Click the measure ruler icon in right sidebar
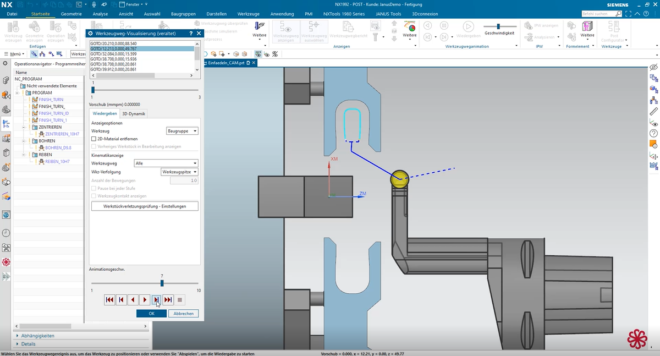 (653, 111)
